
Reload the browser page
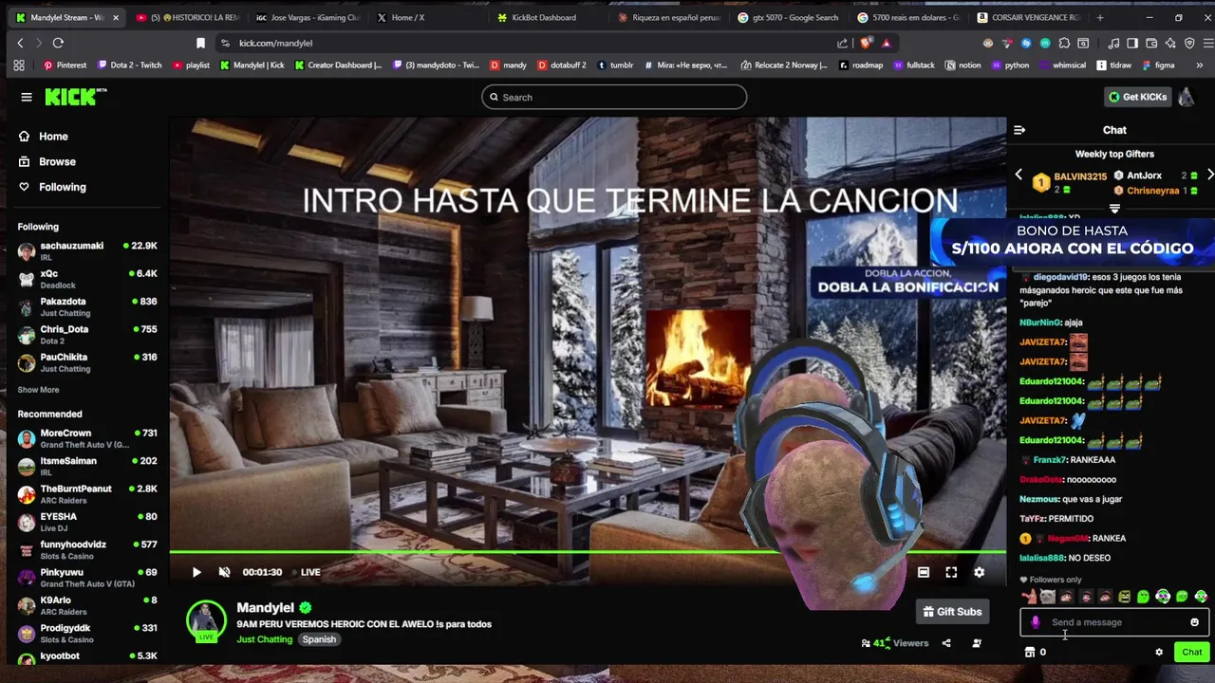[58, 43]
